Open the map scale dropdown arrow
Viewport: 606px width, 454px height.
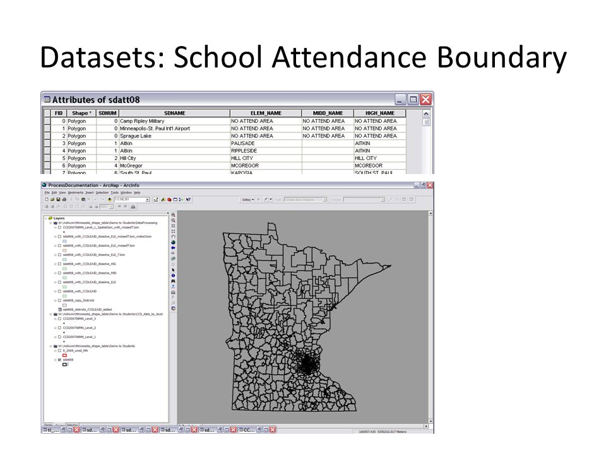coord(148,200)
